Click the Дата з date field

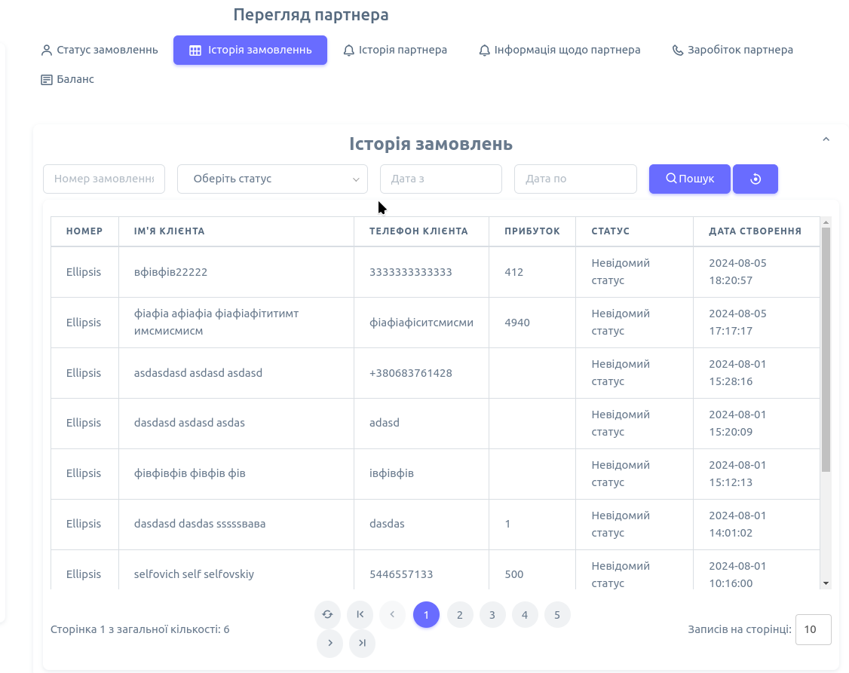440,179
